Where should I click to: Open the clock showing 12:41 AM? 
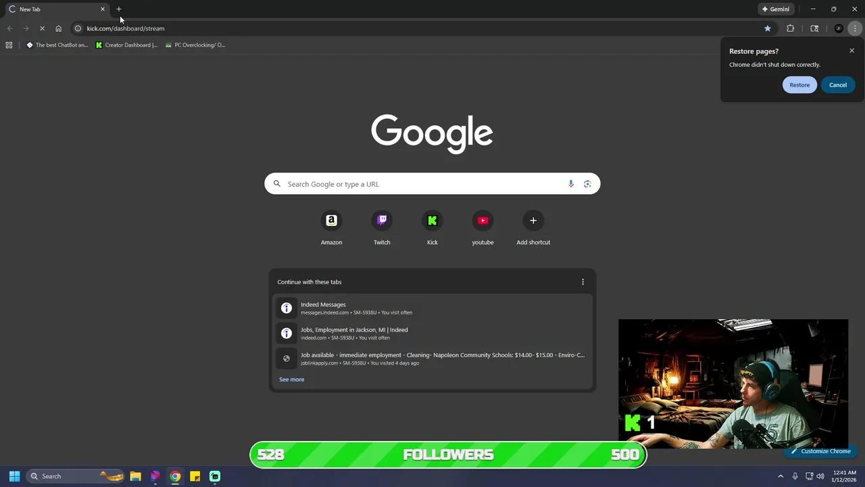pos(845,476)
